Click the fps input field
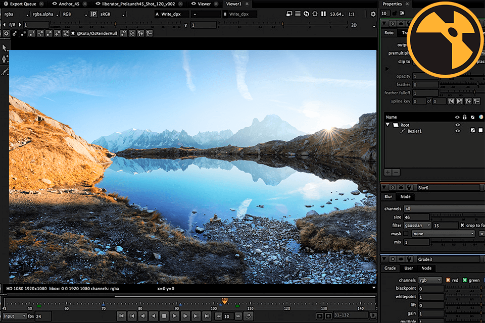Screen dimensions: 485x323 [x=43, y=316]
